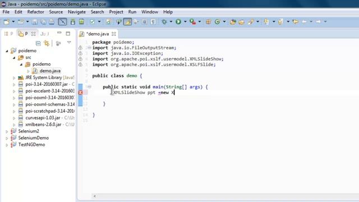
Task: Open the Run configurations dropdown arrow
Action: click(x=185, y=22)
